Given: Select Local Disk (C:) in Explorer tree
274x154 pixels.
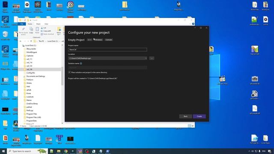Looking at the screenshot, I should (x=30, y=45).
